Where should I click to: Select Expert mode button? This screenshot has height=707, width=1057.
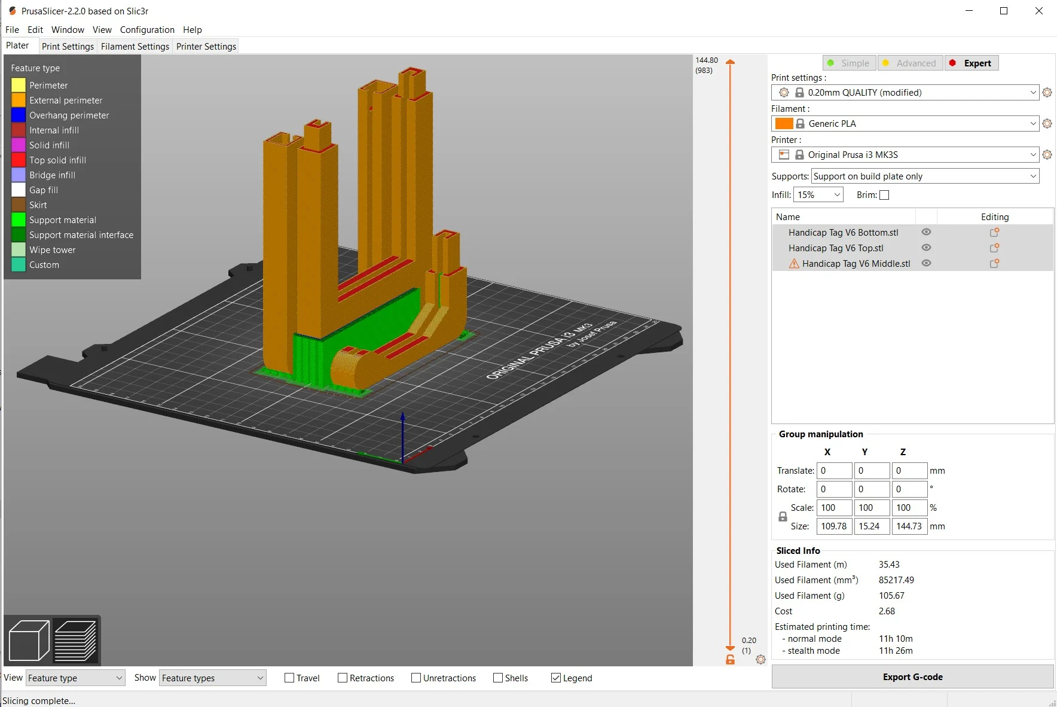[x=972, y=63]
